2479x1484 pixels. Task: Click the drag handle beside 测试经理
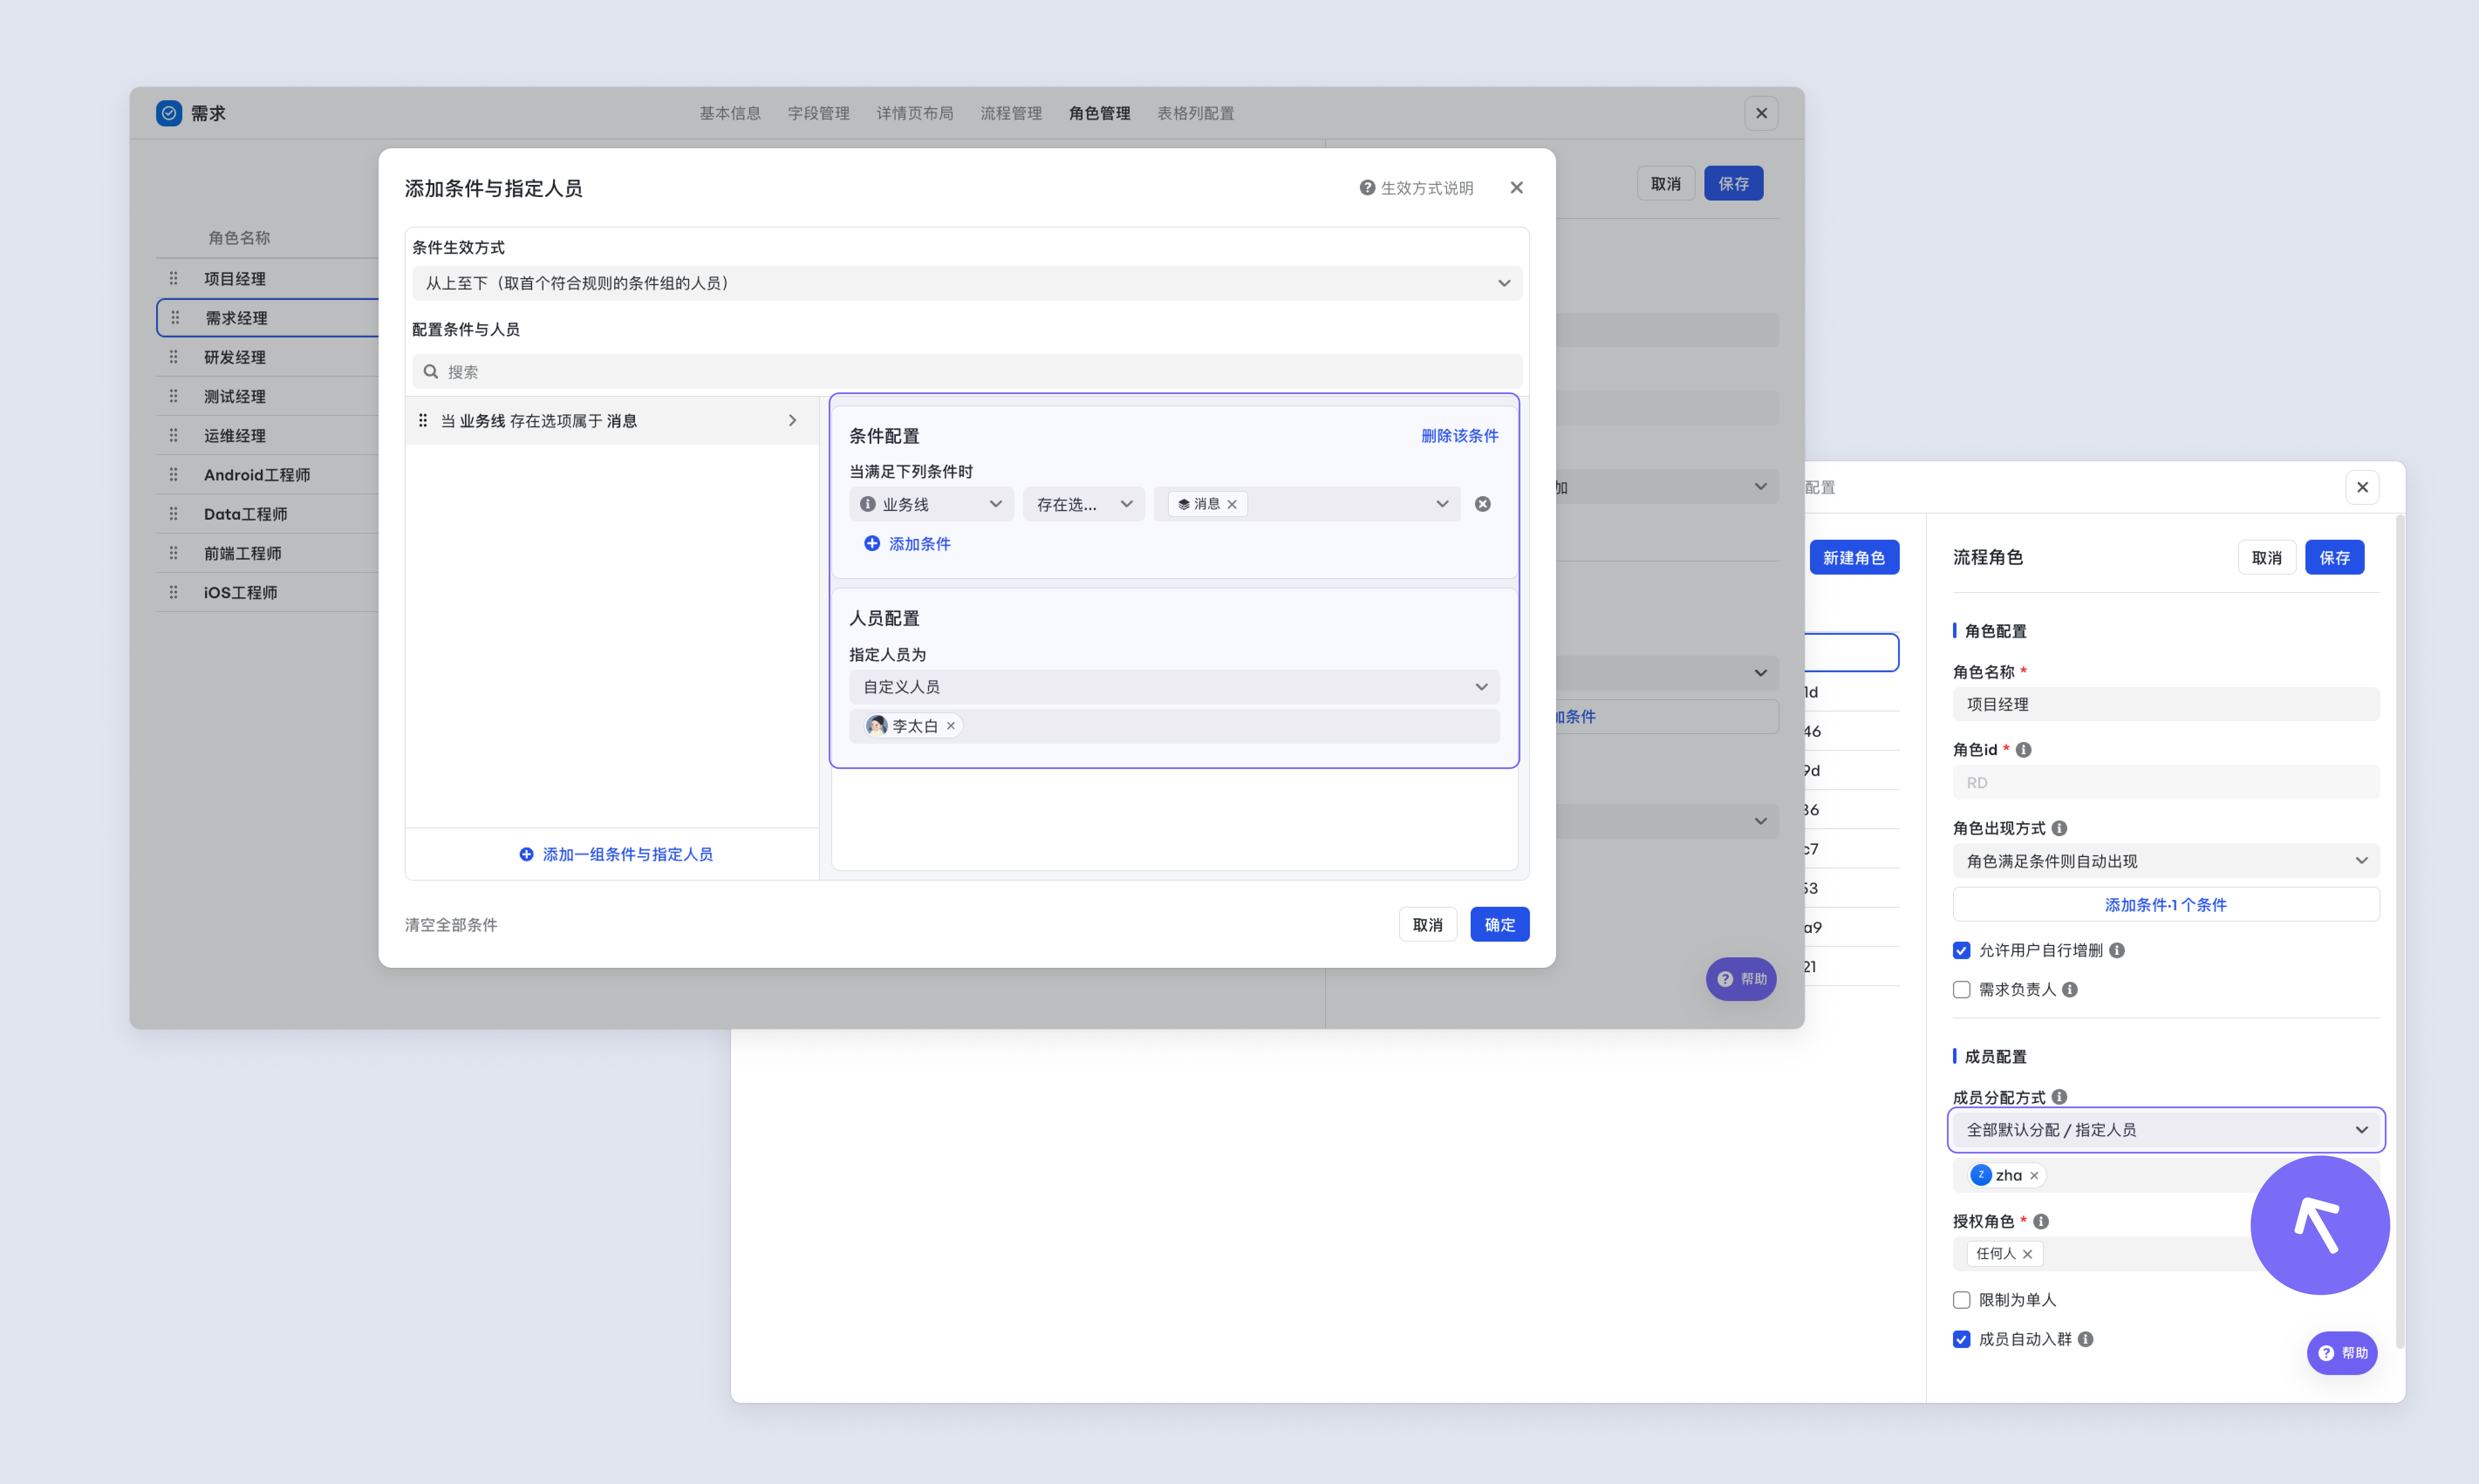174,396
